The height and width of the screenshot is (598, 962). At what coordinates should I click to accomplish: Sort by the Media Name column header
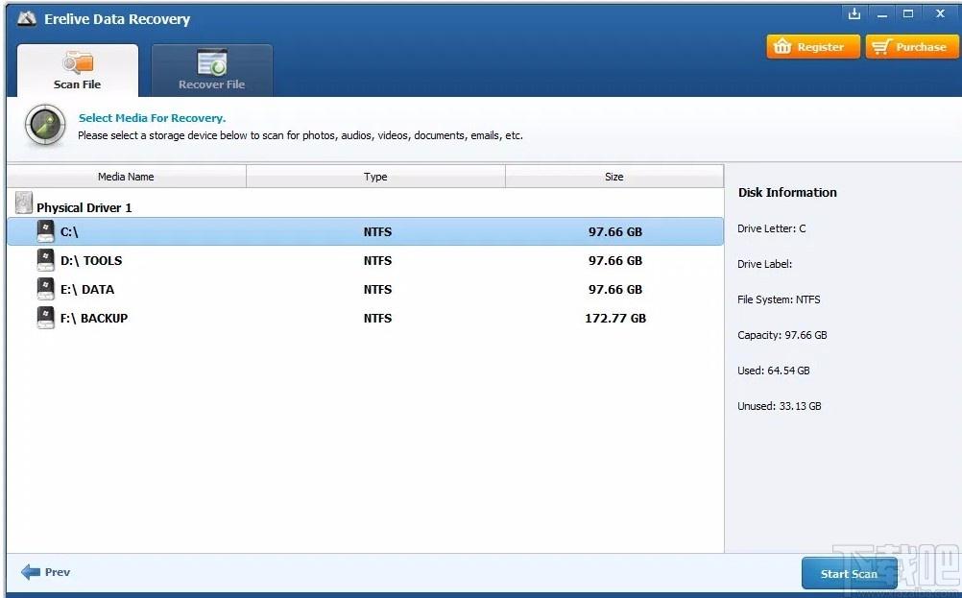tap(127, 177)
